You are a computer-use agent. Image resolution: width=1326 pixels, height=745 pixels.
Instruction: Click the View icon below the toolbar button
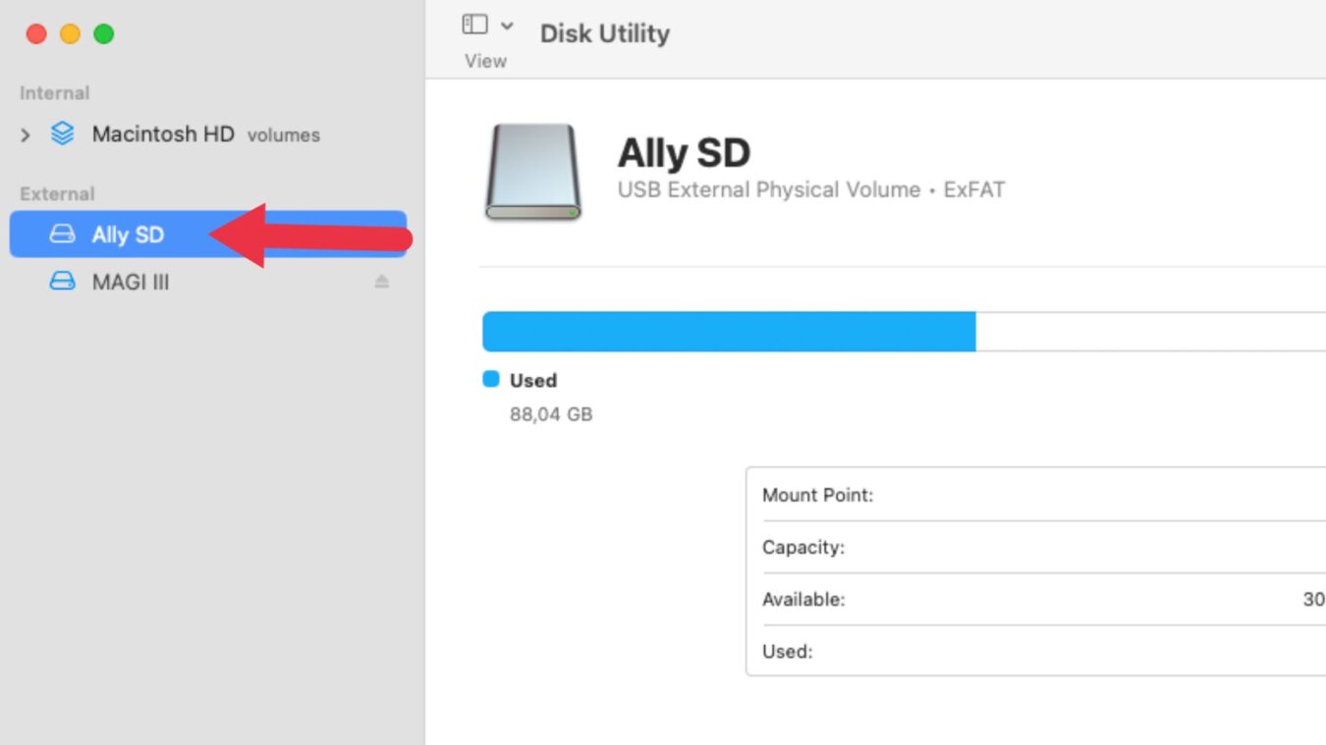coord(485,61)
